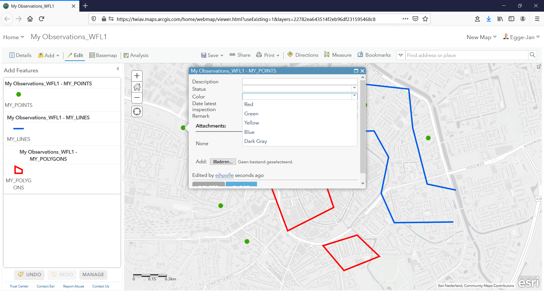Click the Bladeren attachment browse button
Viewport: 544px width, 292px height.
point(223,162)
